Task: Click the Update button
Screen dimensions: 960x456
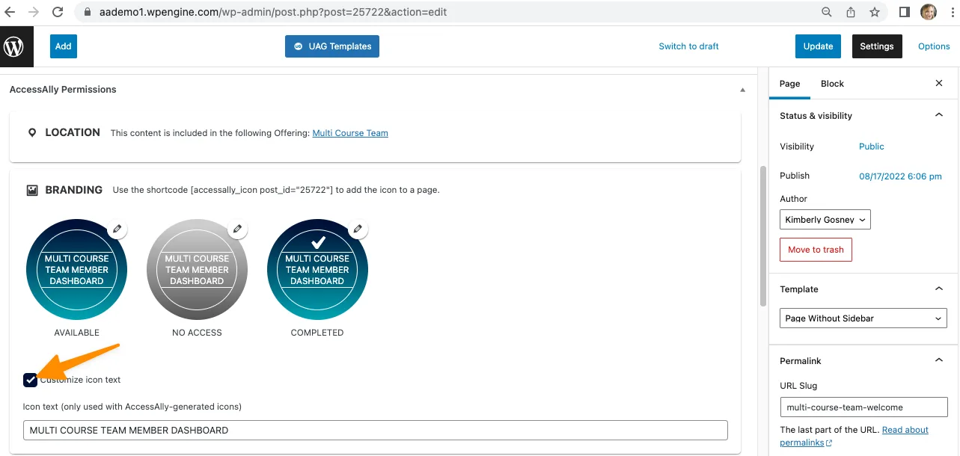Action: click(818, 46)
